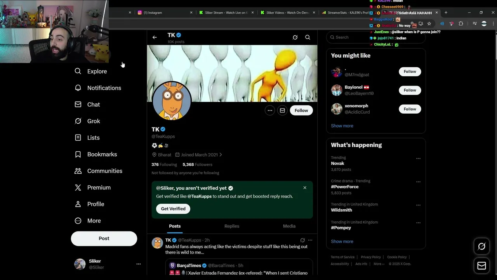Open Terms of Service link
Image resolution: width=497 pixels, height=280 pixels.
(x=342, y=257)
